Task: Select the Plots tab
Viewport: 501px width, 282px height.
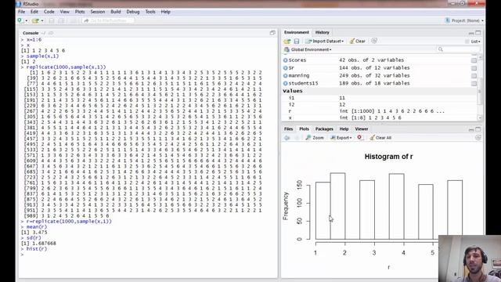Action: (304, 128)
